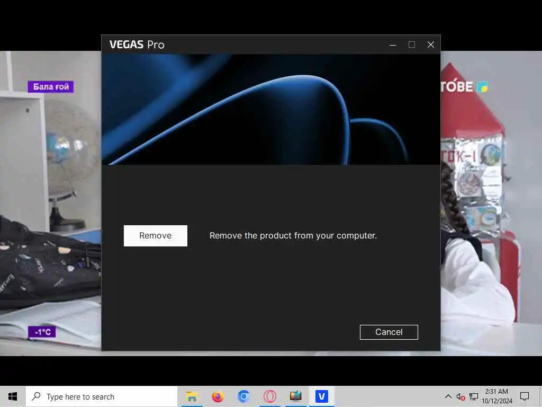Click the Remove button
542x407 pixels.
[156, 236]
